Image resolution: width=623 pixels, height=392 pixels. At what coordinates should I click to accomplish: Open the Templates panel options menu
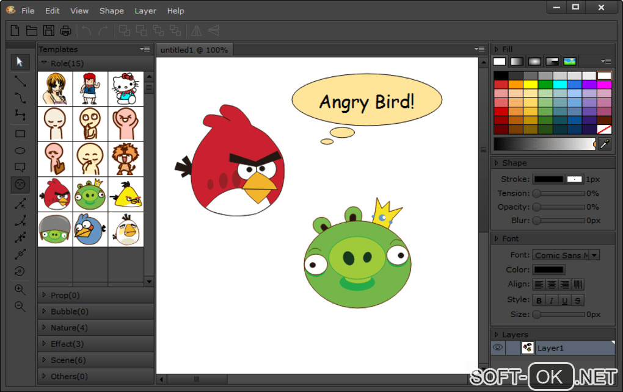pyautogui.click(x=145, y=49)
